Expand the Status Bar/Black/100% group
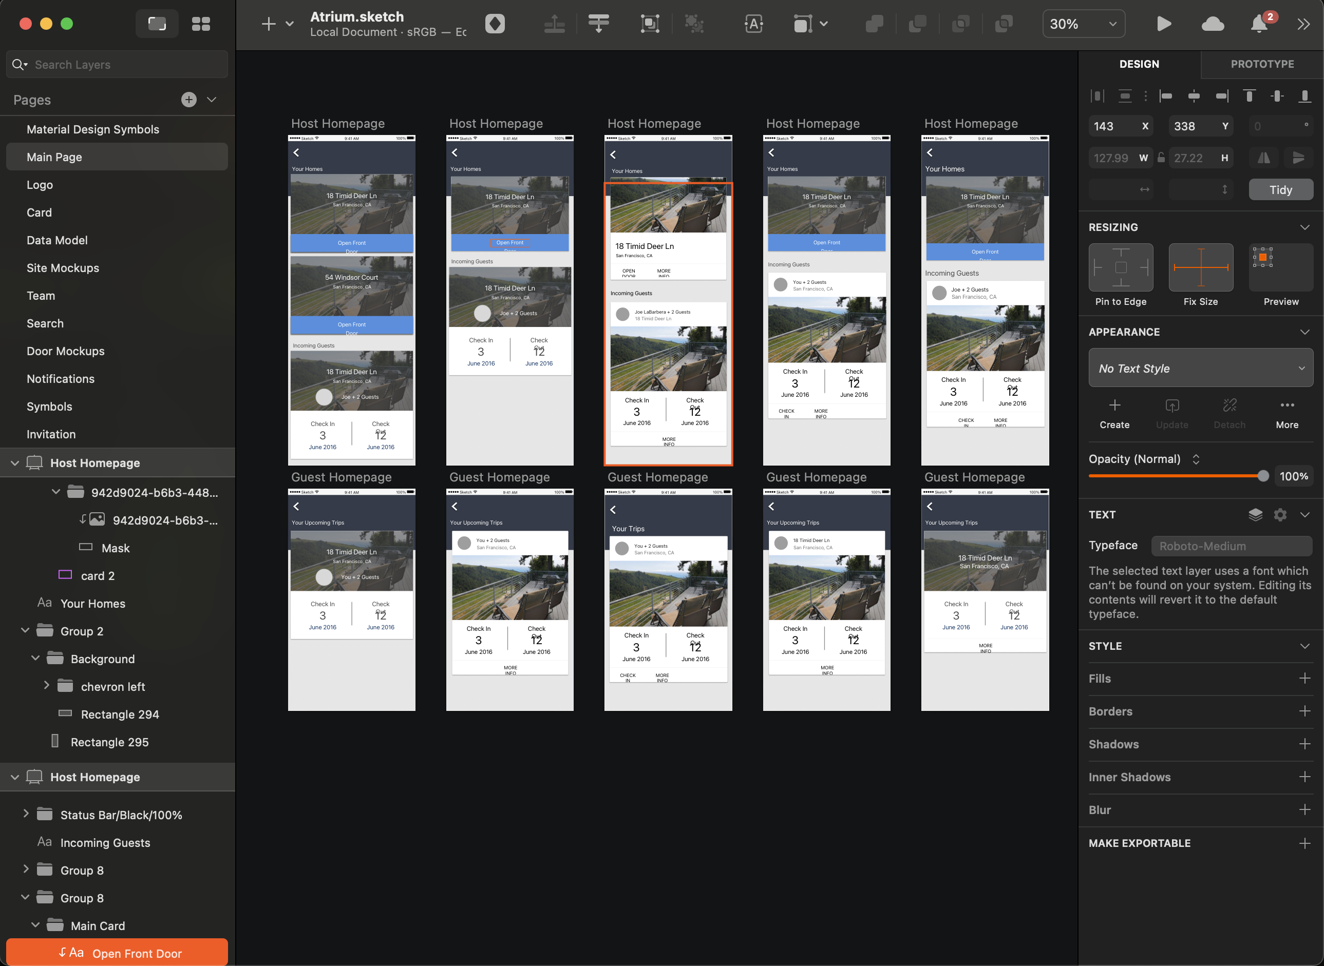1324x966 pixels. coord(25,814)
